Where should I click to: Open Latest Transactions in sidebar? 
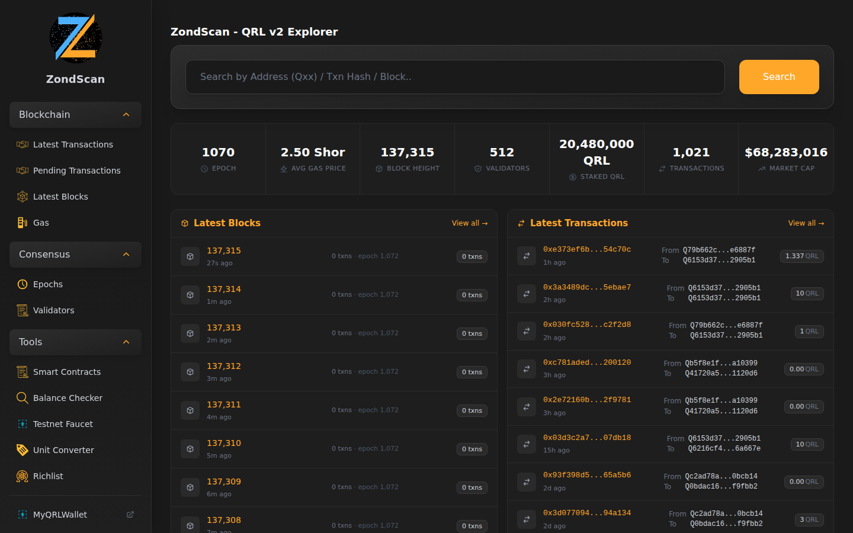click(x=75, y=145)
